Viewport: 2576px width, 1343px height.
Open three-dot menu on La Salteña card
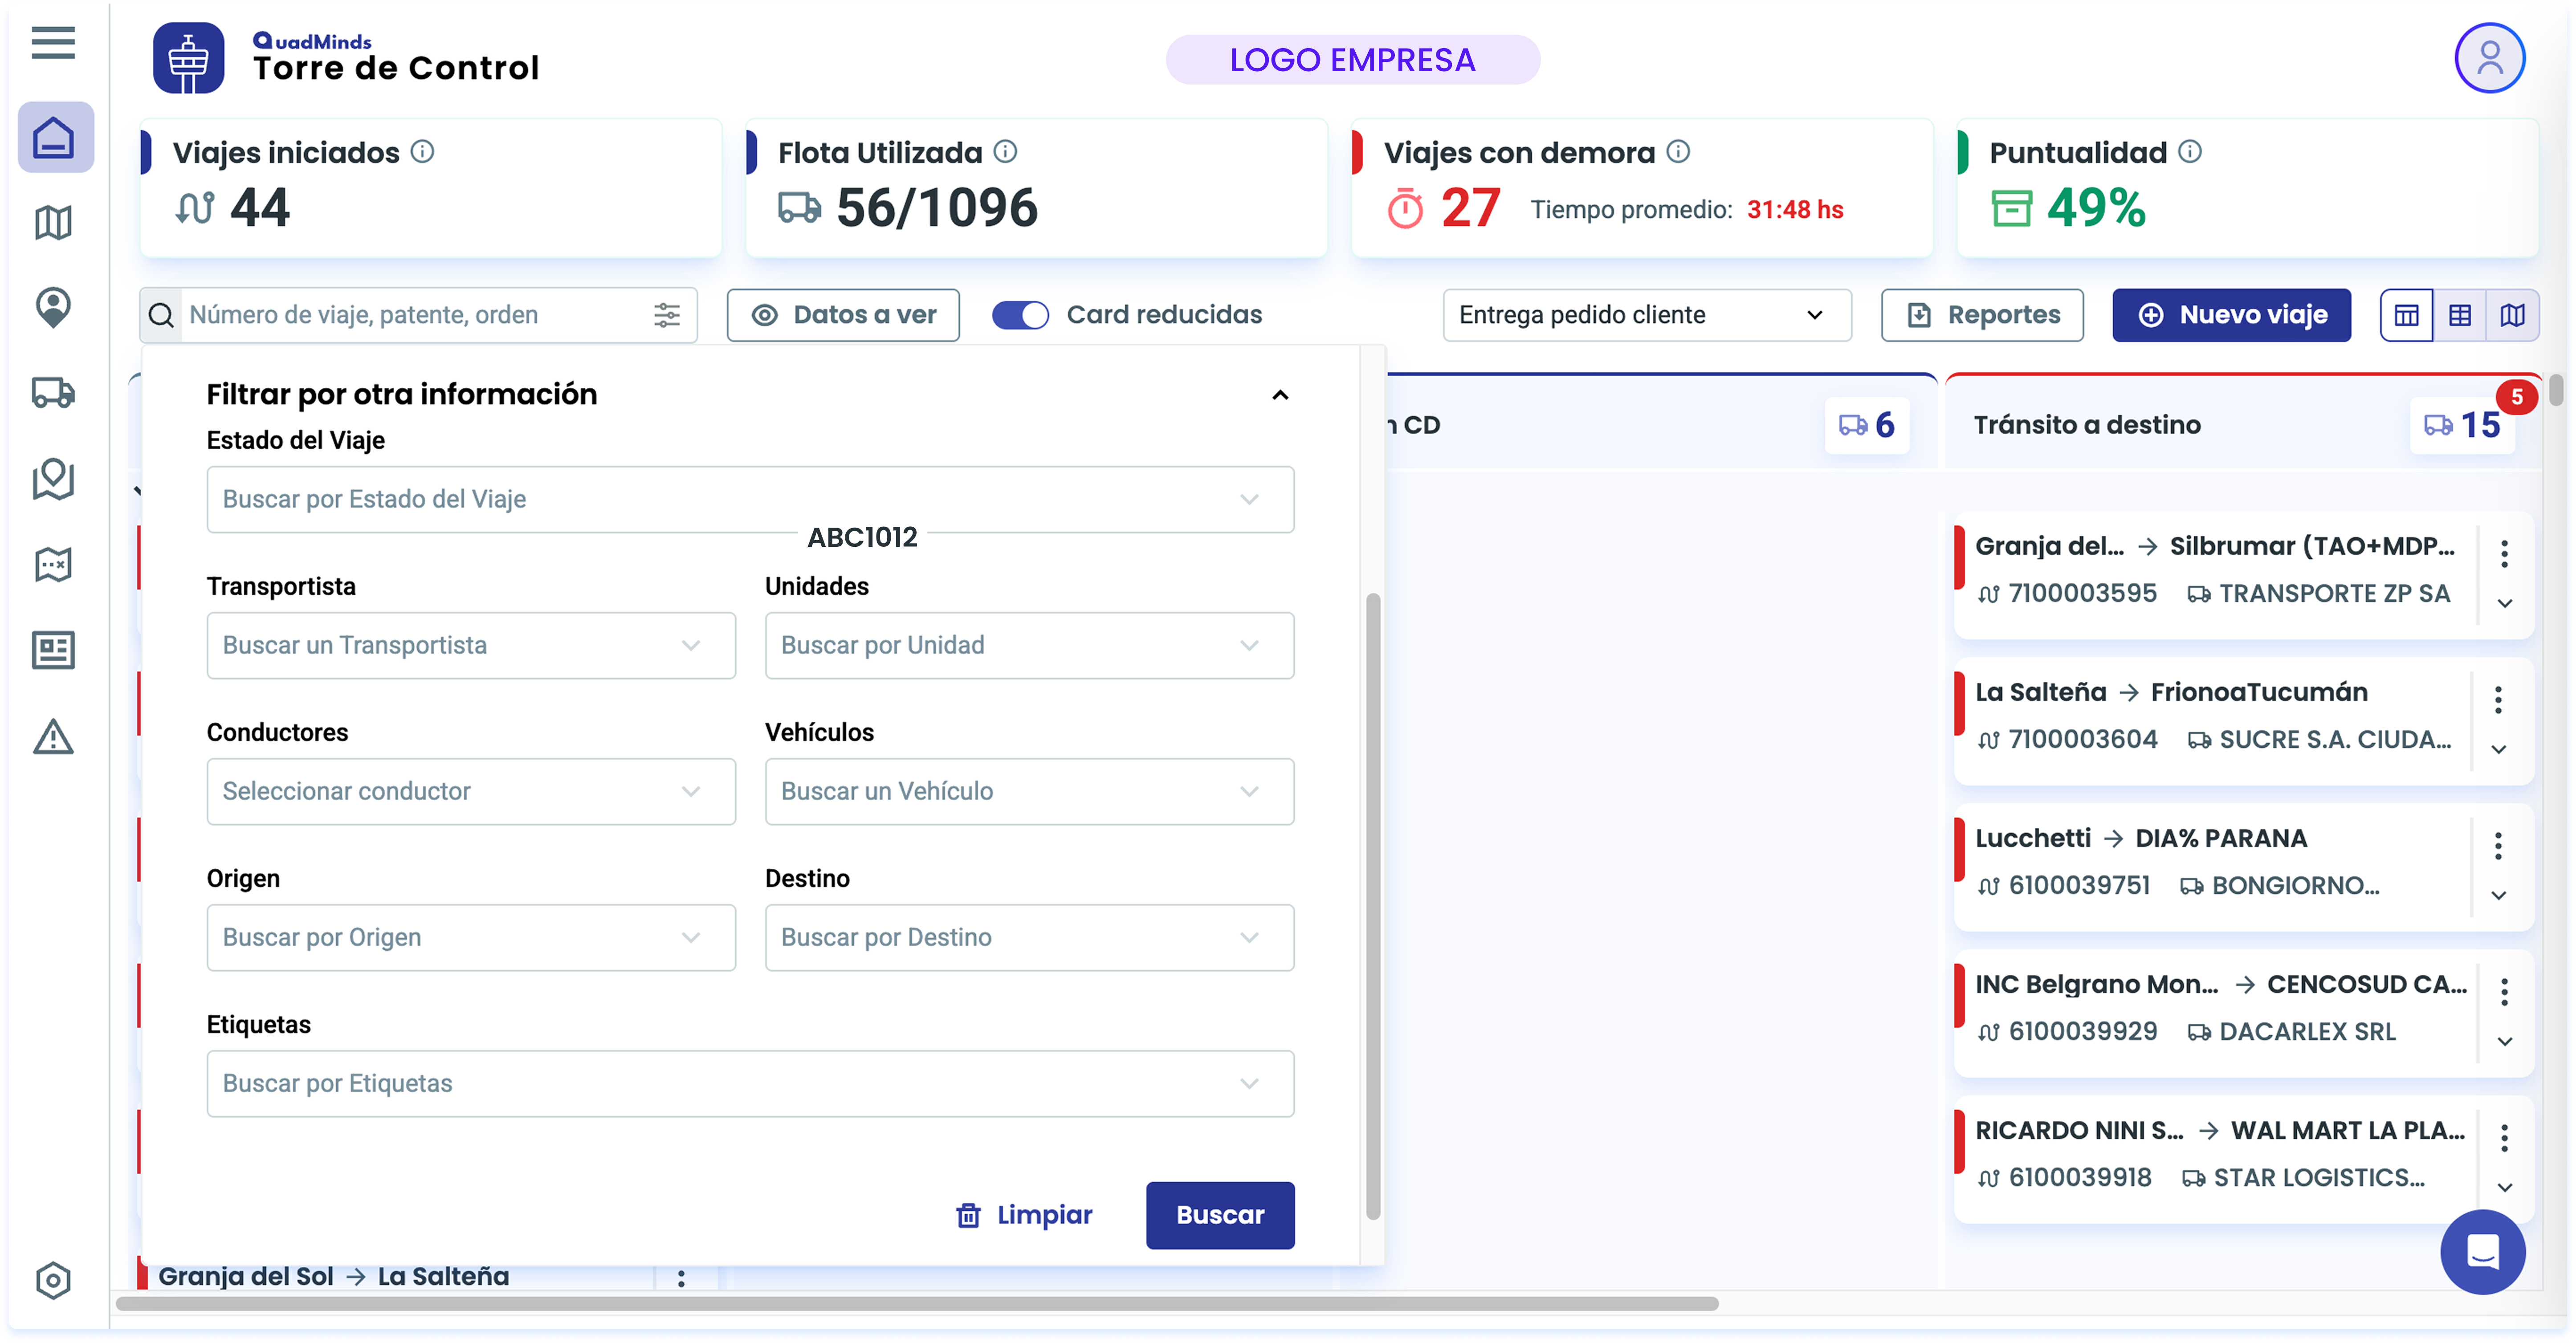tap(2497, 700)
